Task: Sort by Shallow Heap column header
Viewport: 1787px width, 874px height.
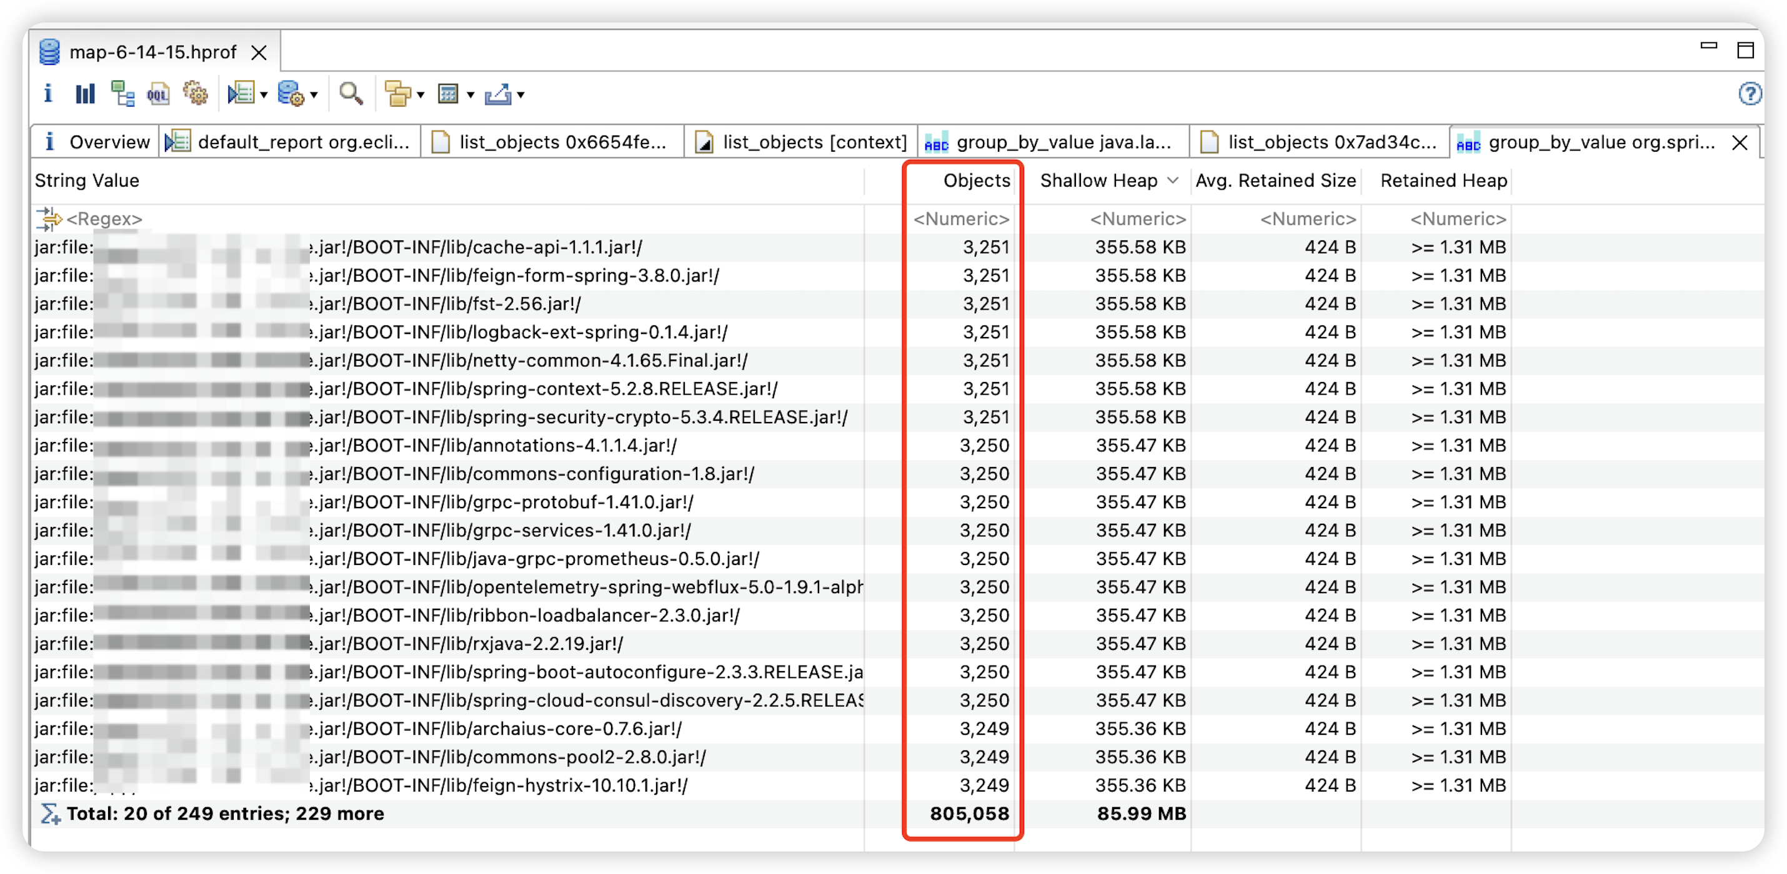Action: pyautogui.click(x=1099, y=181)
